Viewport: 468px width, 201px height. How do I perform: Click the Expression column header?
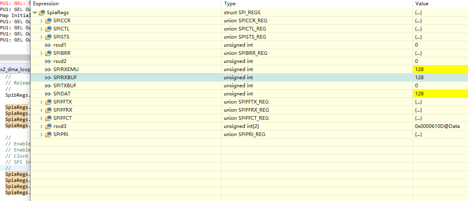(126, 4)
